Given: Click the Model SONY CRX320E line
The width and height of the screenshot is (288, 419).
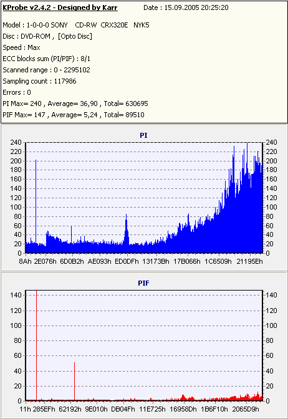Looking at the screenshot, I should 76,25.
